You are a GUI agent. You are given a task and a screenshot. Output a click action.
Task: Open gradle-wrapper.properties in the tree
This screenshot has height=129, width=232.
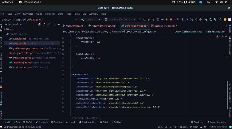35,48
